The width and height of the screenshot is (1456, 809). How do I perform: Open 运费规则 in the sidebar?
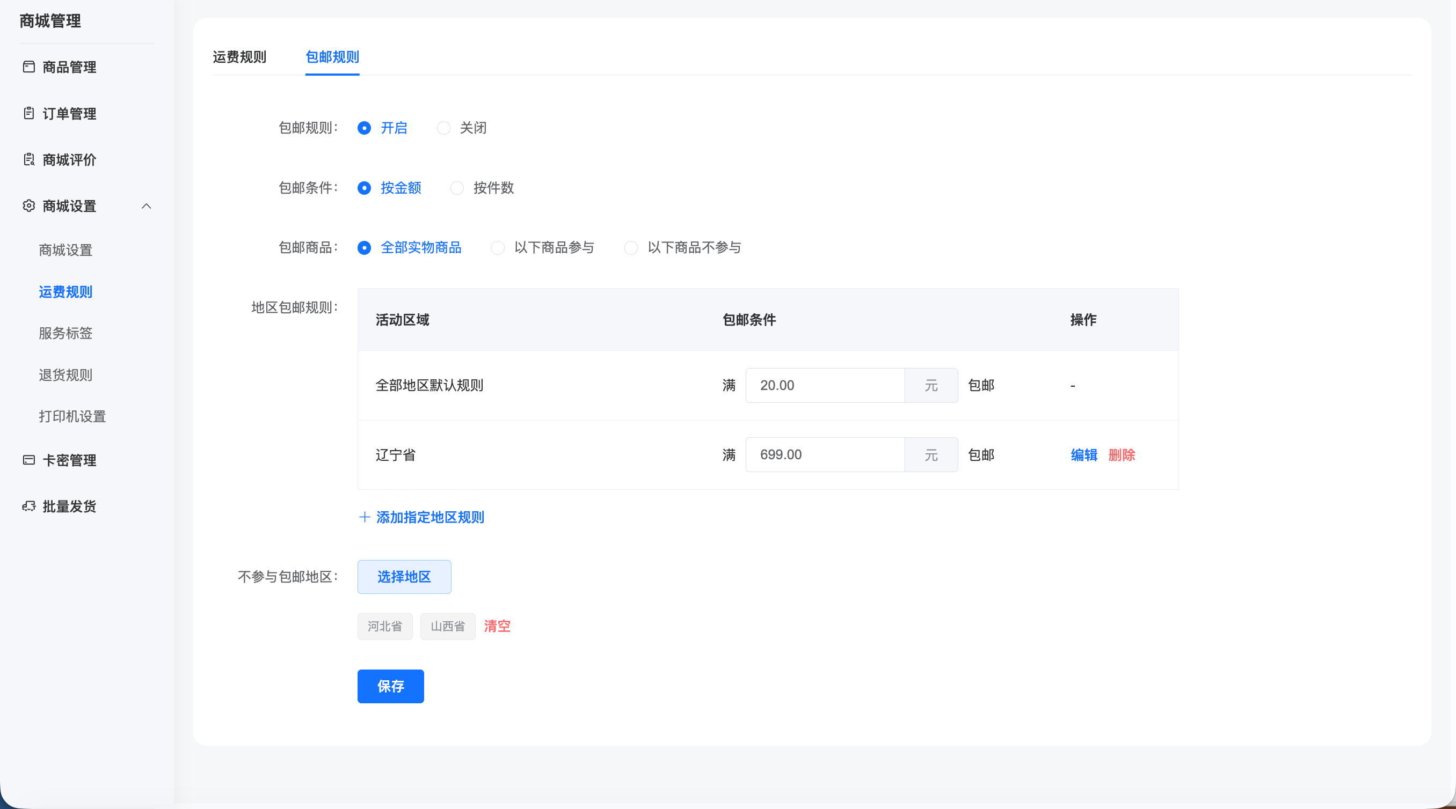[x=65, y=291]
